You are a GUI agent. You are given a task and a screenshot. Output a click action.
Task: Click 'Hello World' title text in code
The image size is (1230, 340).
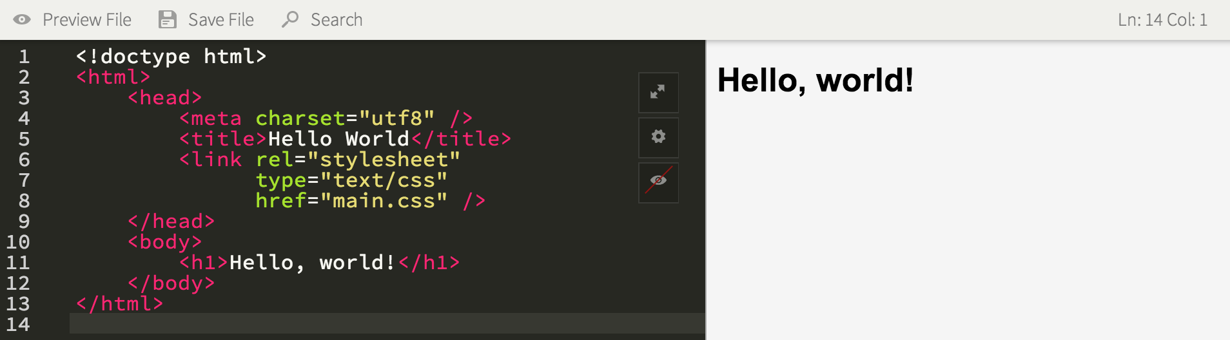pyautogui.click(x=338, y=139)
